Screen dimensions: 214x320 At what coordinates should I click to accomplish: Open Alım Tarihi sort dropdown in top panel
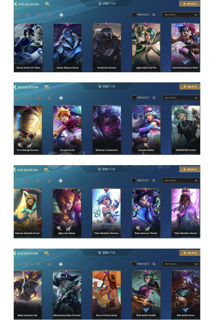181,15
